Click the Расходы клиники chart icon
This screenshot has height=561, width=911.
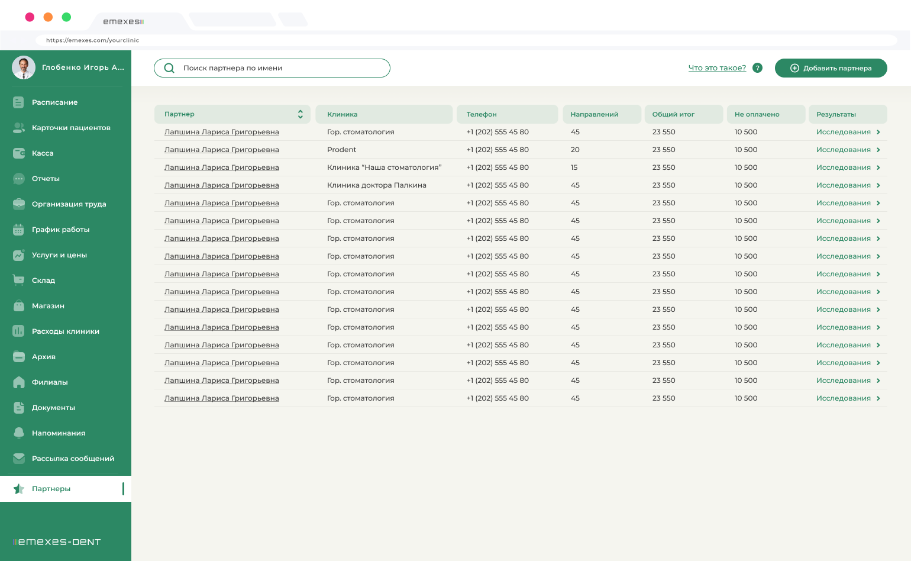pos(18,331)
